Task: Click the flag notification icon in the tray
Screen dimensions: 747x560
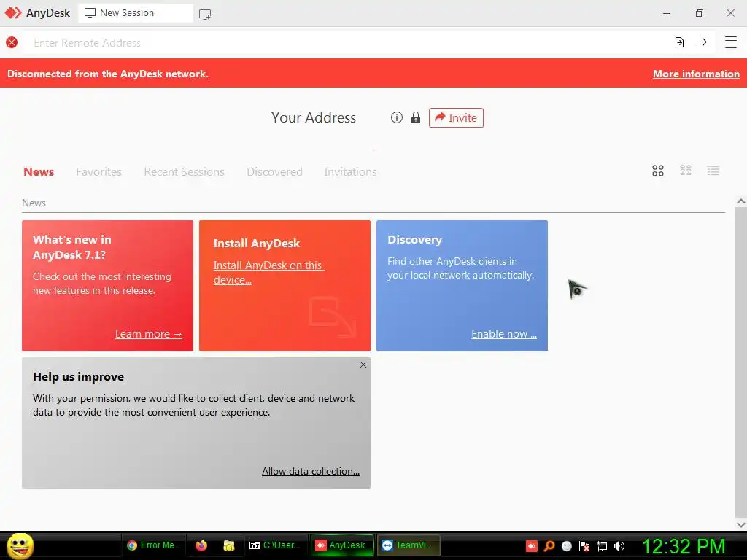Action: click(584, 546)
